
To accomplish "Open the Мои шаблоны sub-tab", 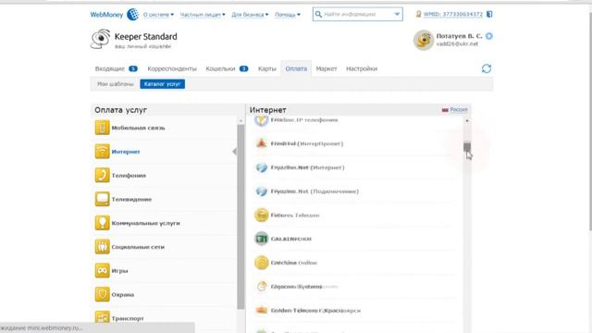I will (115, 84).
